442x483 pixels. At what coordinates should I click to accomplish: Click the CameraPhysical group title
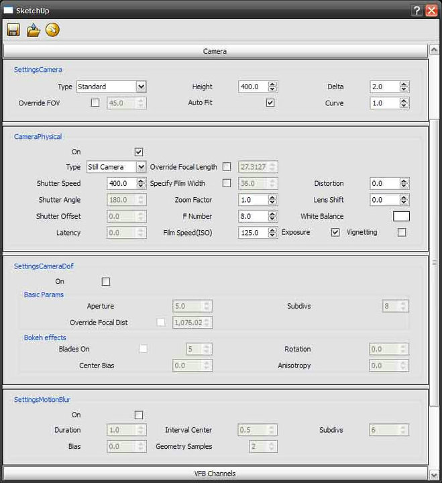click(x=38, y=136)
